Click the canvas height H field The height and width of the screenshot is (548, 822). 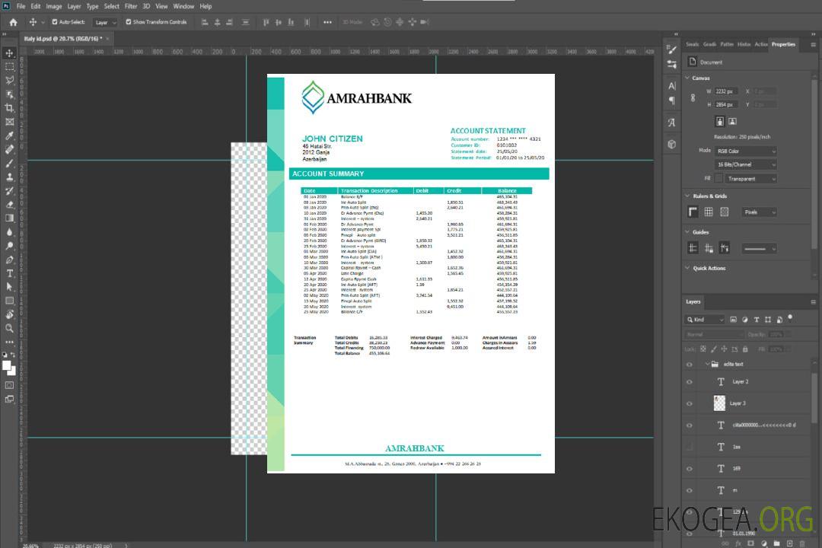tap(727, 105)
